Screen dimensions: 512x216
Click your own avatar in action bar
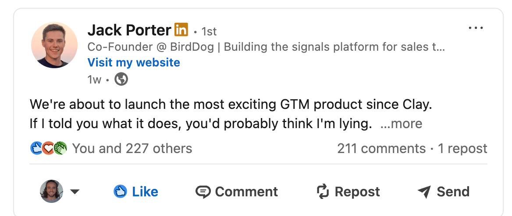tap(52, 192)
